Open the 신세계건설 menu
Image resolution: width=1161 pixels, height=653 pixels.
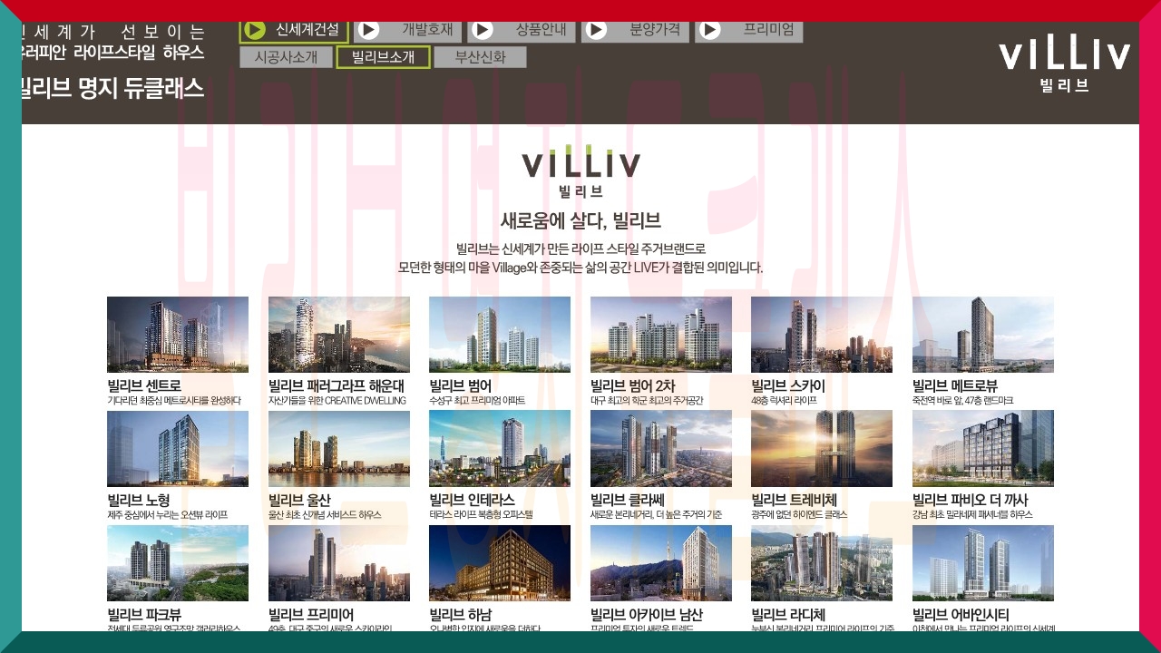click(294, 30)
